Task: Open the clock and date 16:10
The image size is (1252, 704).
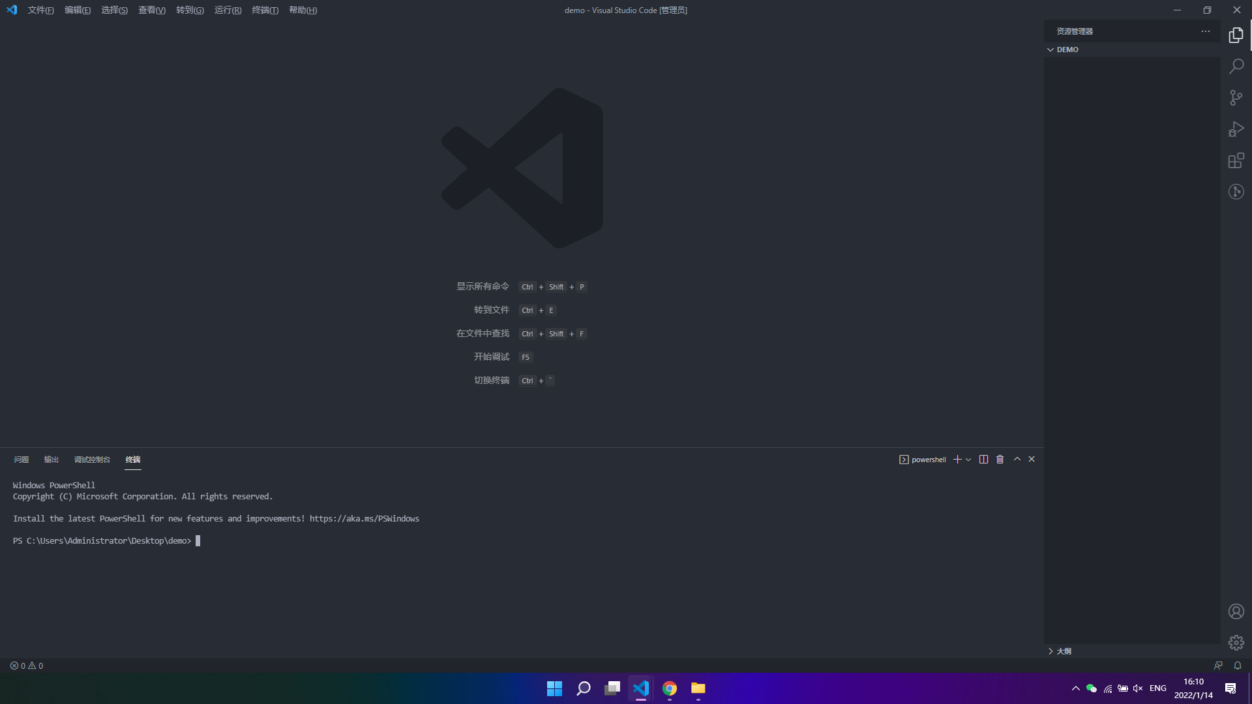Action: [x=1193, y=688]
